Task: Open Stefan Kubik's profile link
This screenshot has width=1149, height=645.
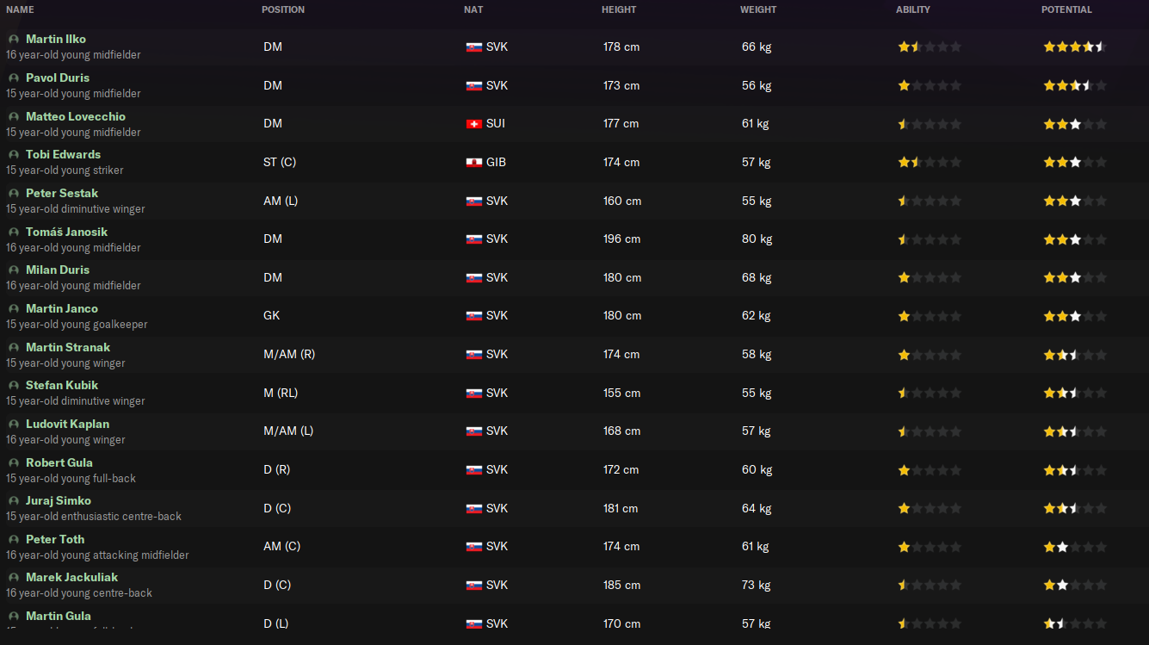Action: coord(62,386)
